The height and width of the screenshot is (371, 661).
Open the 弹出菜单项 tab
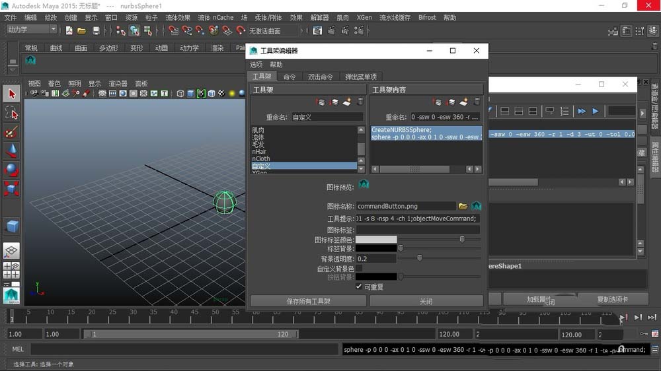[x=360, y=77]
